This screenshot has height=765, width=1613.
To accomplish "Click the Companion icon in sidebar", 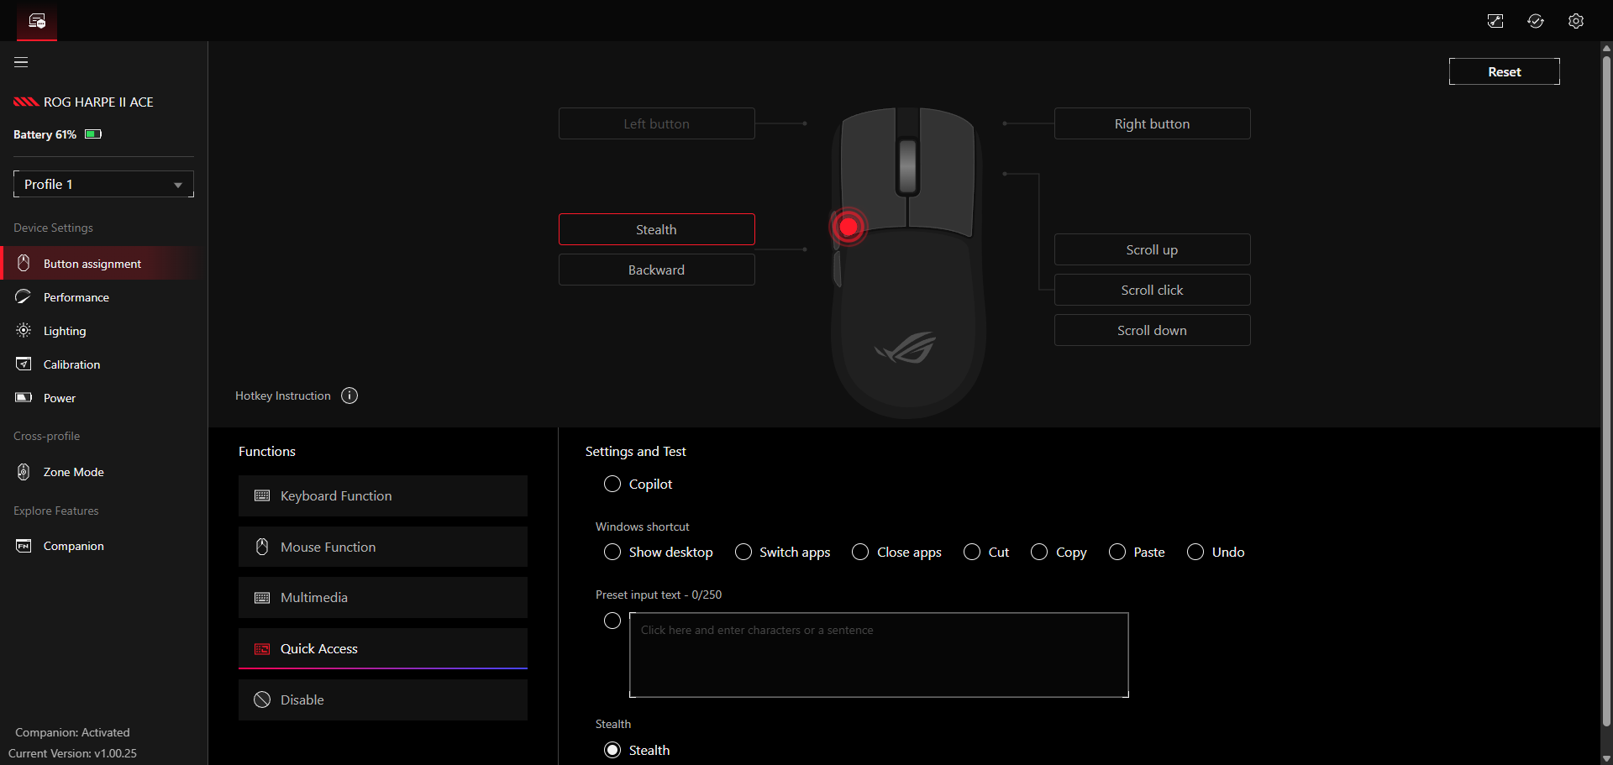I will pos(24,546).
